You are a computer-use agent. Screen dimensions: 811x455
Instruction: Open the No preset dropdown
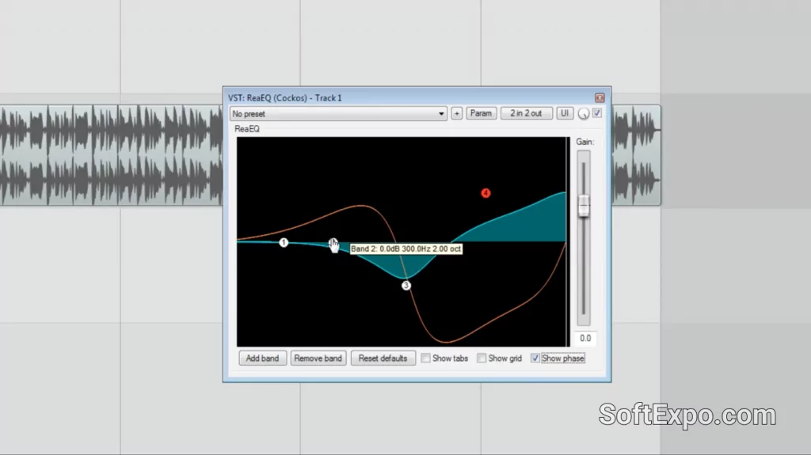click(x=339, y=114)
